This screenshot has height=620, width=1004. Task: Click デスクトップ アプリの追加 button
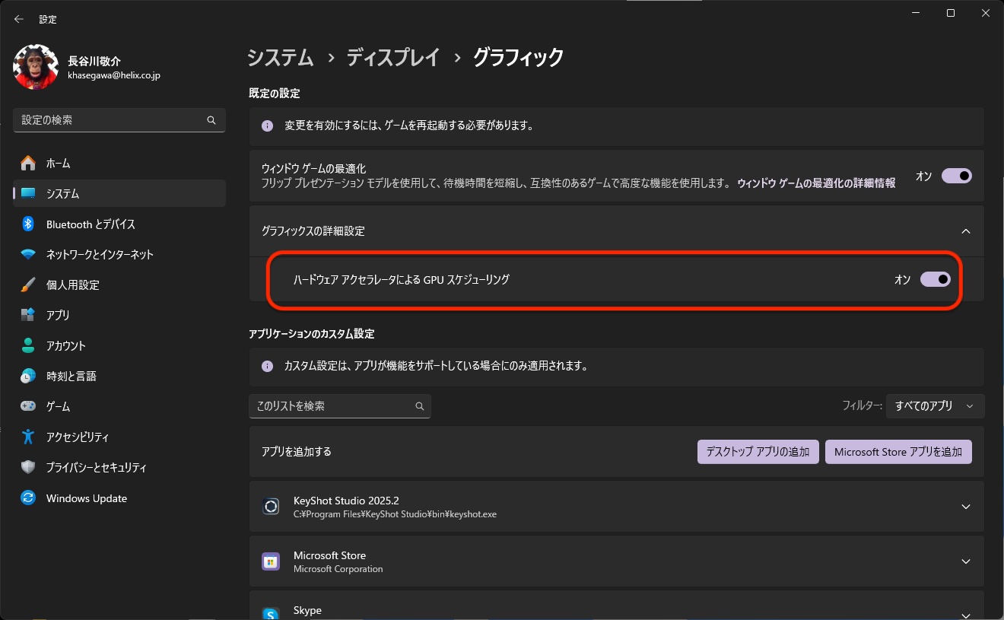758,452
